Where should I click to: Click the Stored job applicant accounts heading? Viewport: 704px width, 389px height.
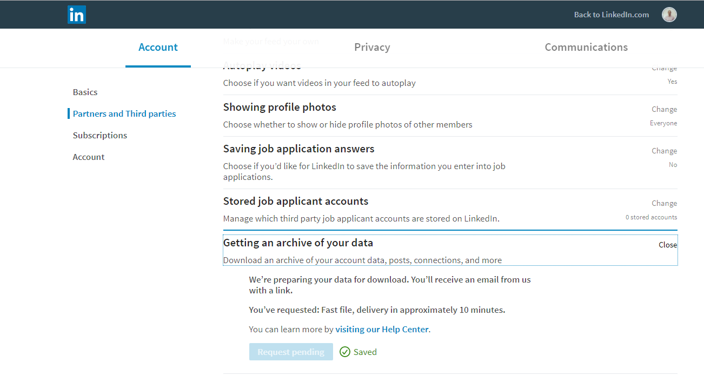(x=295, y=202)
